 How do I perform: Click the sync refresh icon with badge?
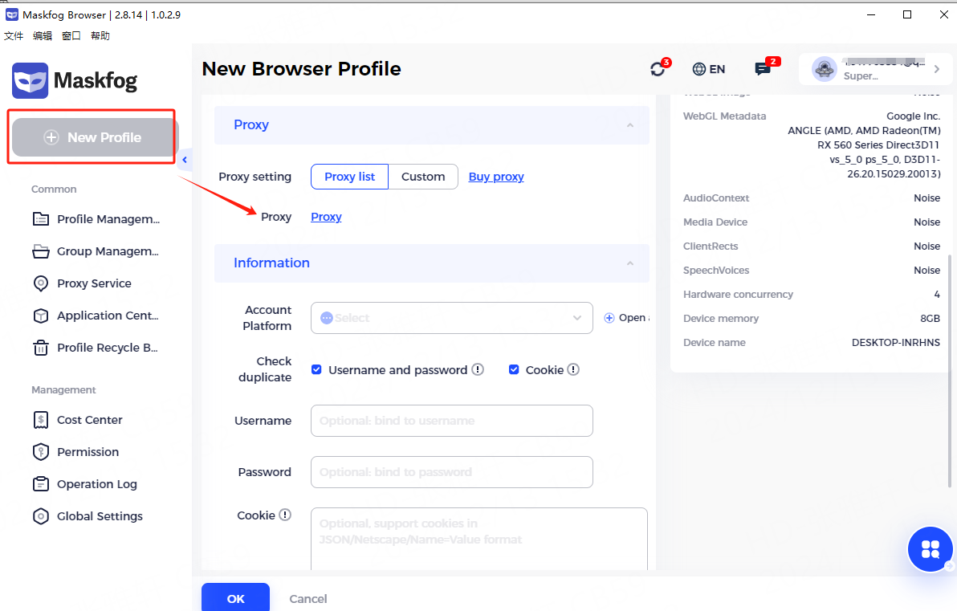(658, 69)
